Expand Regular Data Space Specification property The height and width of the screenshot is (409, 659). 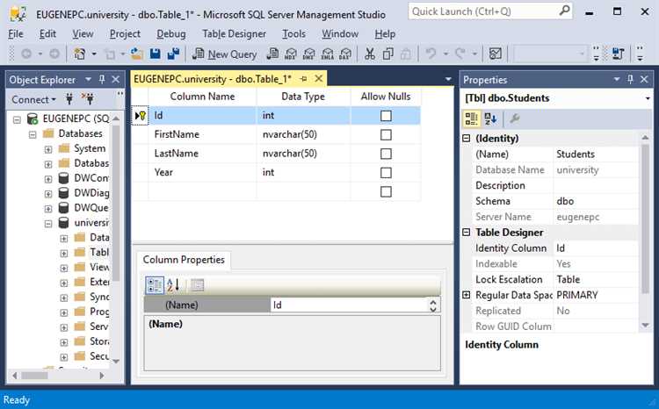[x=467, y=295]
